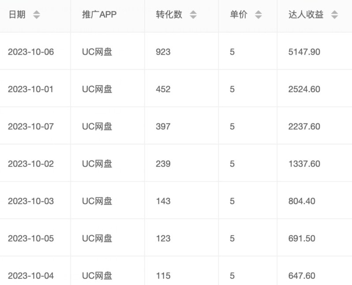The height and width of the screenshot is (285, 352).
Task: Select the 2023-10-02 date cell
Action: (x=31, y=164)
